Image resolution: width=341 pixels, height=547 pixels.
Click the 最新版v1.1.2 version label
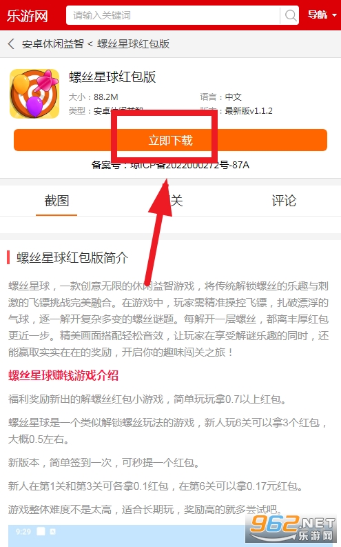(x=249, y=111)
